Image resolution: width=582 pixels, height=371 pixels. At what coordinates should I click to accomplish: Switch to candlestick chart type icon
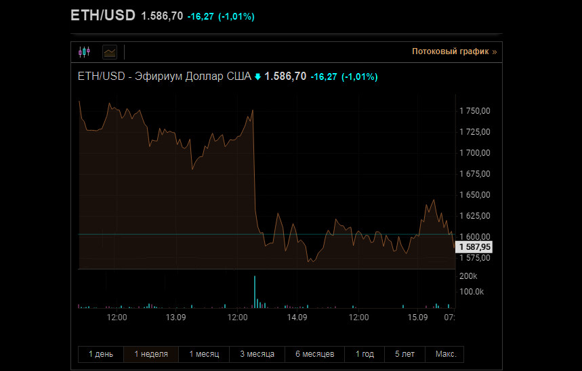[84, 51]
